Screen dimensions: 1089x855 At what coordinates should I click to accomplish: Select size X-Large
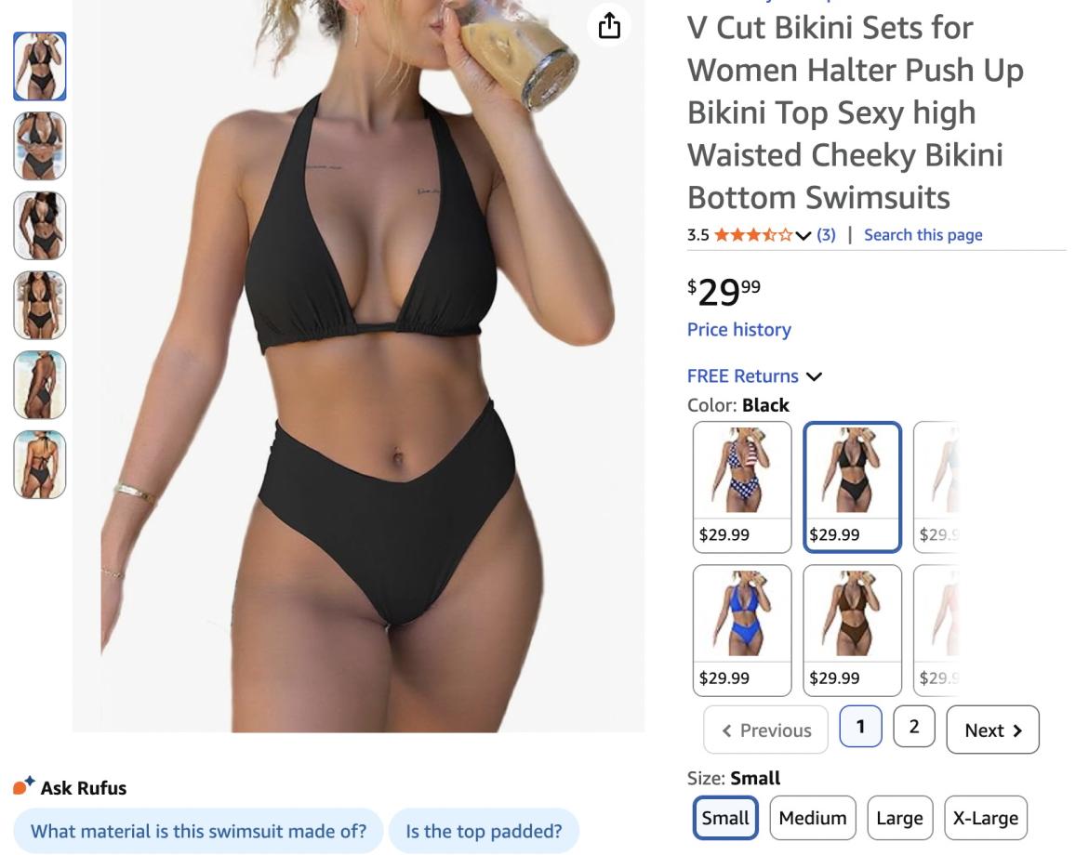pyautogui.click(x=985, y=818)
